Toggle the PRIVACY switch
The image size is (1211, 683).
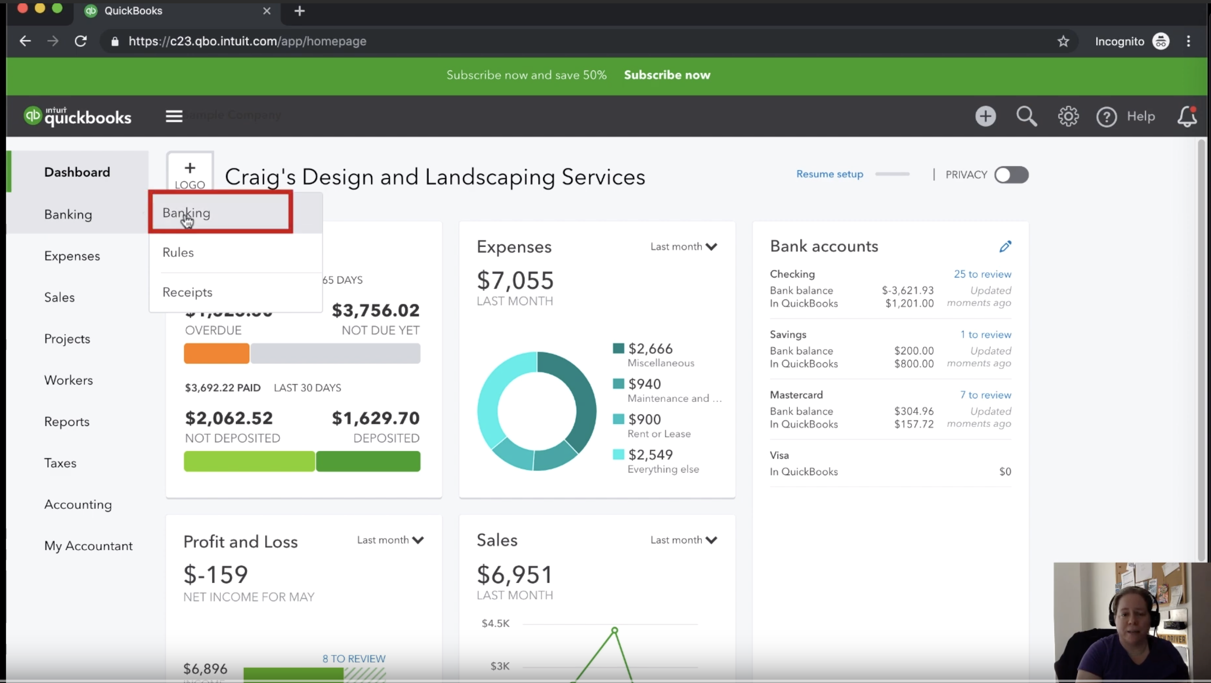(1011, 175)
